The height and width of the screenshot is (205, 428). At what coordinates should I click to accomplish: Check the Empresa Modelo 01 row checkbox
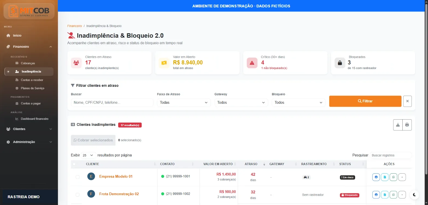click(78, 177)
